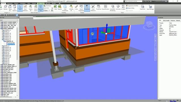
Task: Open the Quantification tool
Action: click(x=105, y=7)
